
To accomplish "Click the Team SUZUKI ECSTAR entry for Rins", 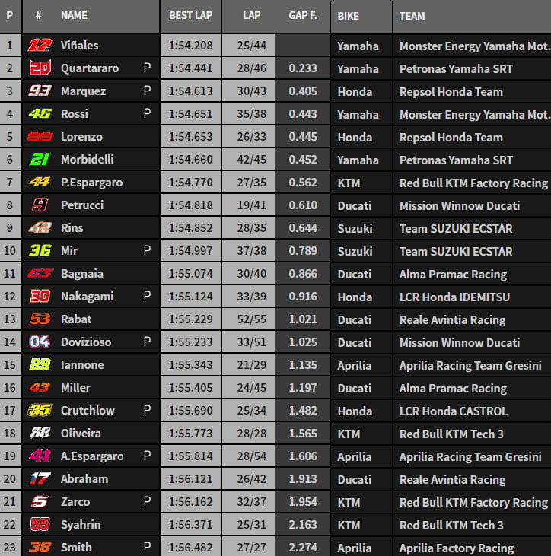I will click(456, 228).
